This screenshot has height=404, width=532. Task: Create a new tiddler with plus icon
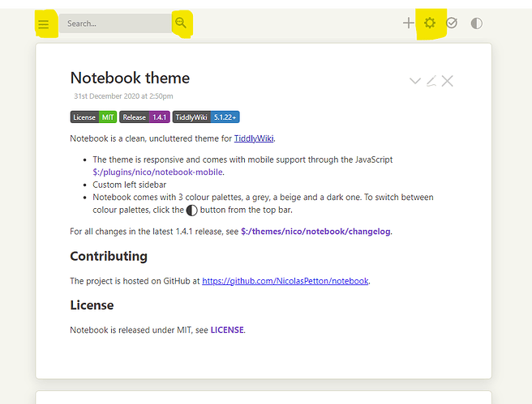pyautogui.click(x=409, y=23)
